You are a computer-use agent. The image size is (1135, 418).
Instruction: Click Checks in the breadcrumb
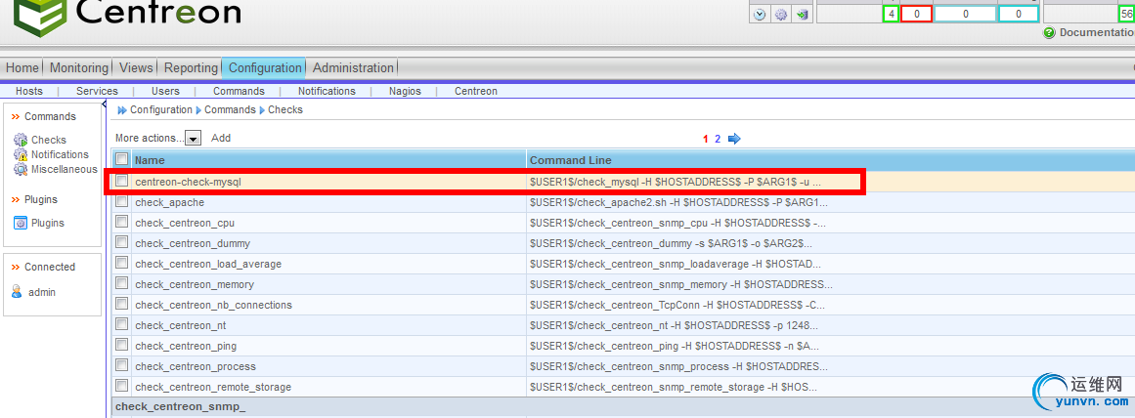click(285, 110)
